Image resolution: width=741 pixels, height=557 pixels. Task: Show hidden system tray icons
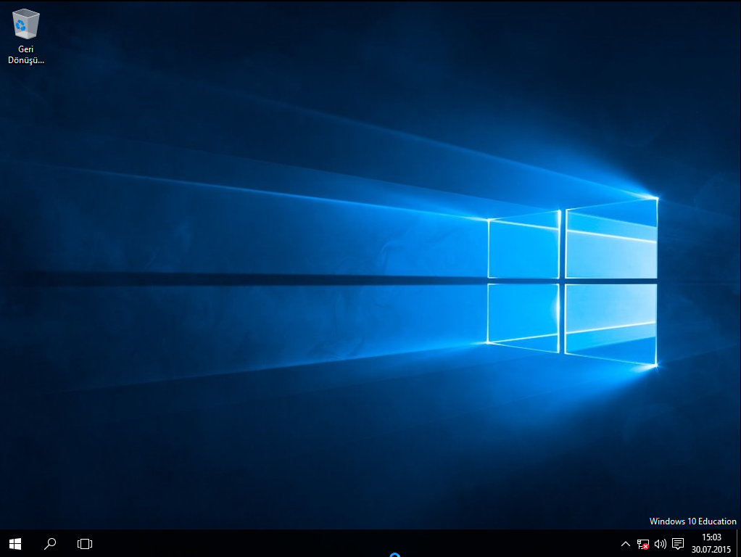coord(625,544)
